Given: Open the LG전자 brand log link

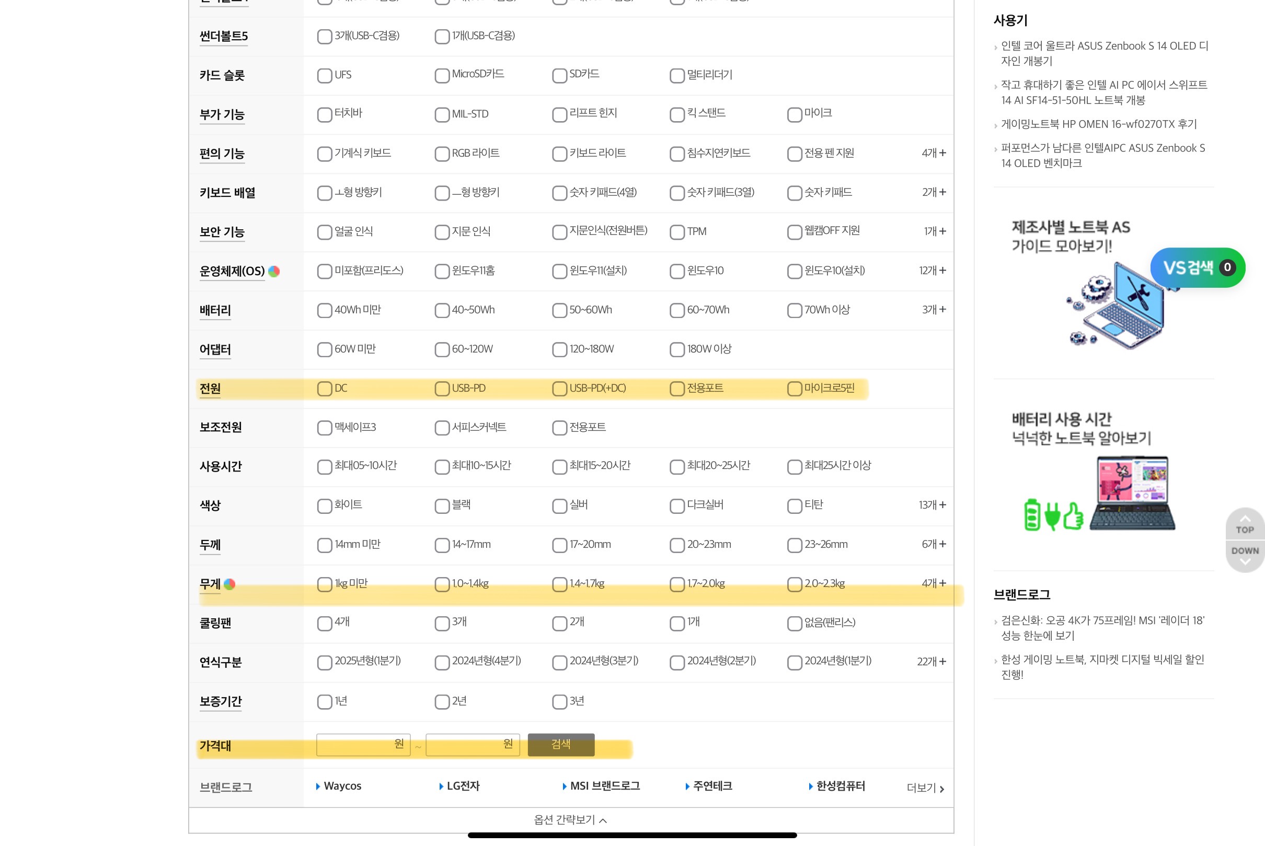Looking at the screenshot, I should coord(463,786).
